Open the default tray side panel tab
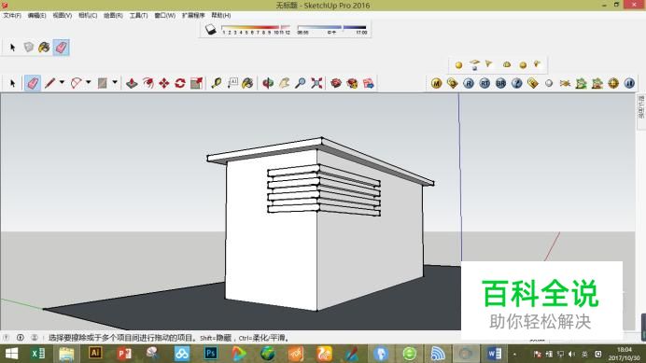Viewport: 646px width, 363px height. [x=641, y=106]
